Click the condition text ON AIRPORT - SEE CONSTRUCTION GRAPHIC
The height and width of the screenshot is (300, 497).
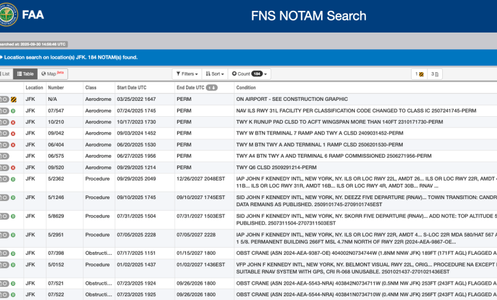pyautogui.click(x=292, y=99)
